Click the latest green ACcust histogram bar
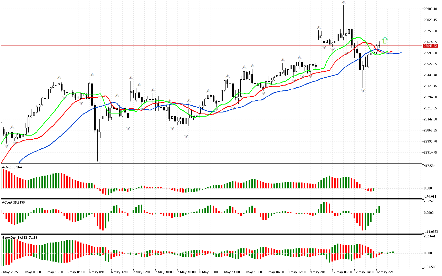 [379, 209]
